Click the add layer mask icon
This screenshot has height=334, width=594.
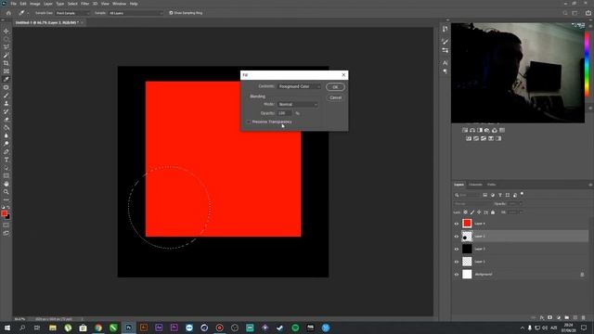(x=550, y=317)
